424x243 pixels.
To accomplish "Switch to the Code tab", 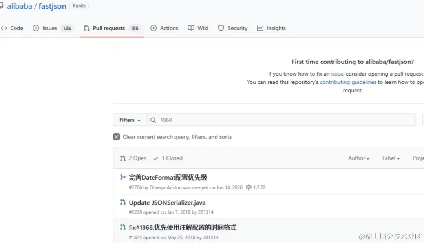I will click(12, 28).
